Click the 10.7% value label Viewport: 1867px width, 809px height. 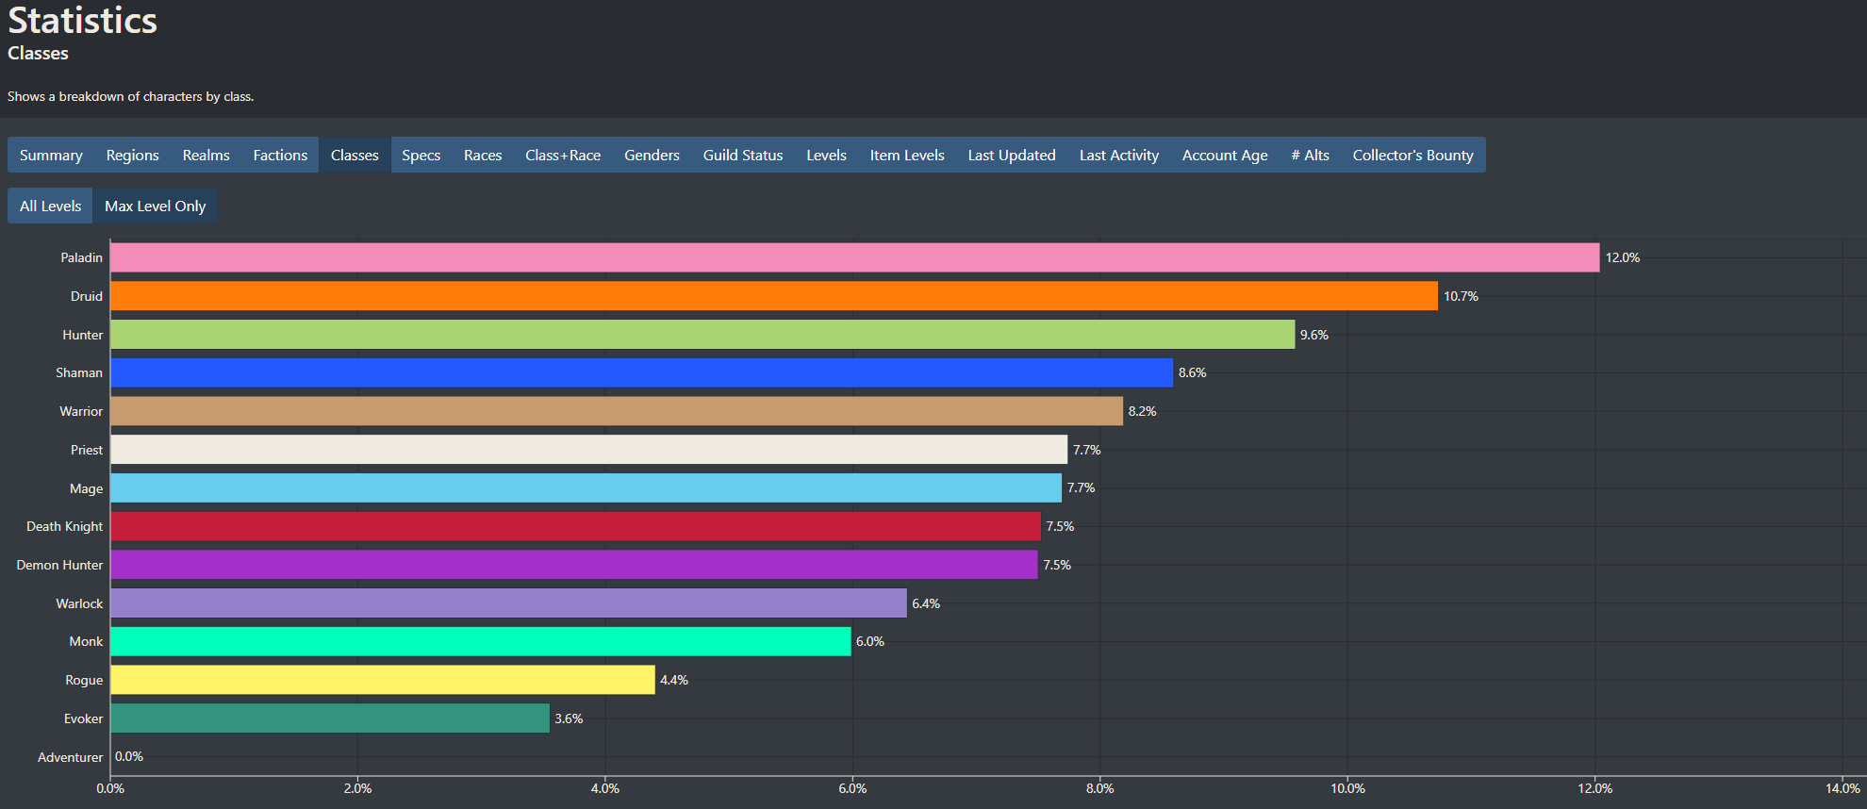click(x=1461, y=296)
